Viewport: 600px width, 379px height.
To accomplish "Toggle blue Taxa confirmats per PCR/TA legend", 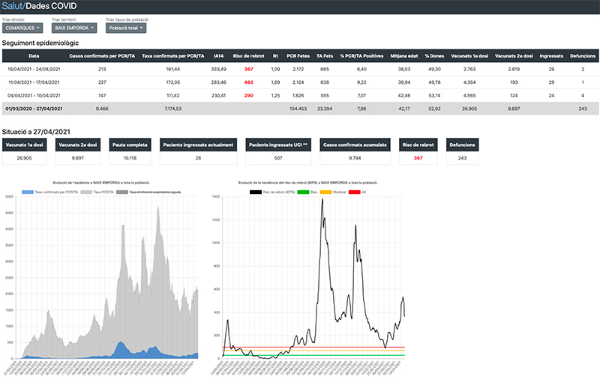I will (x=49, y=192).
